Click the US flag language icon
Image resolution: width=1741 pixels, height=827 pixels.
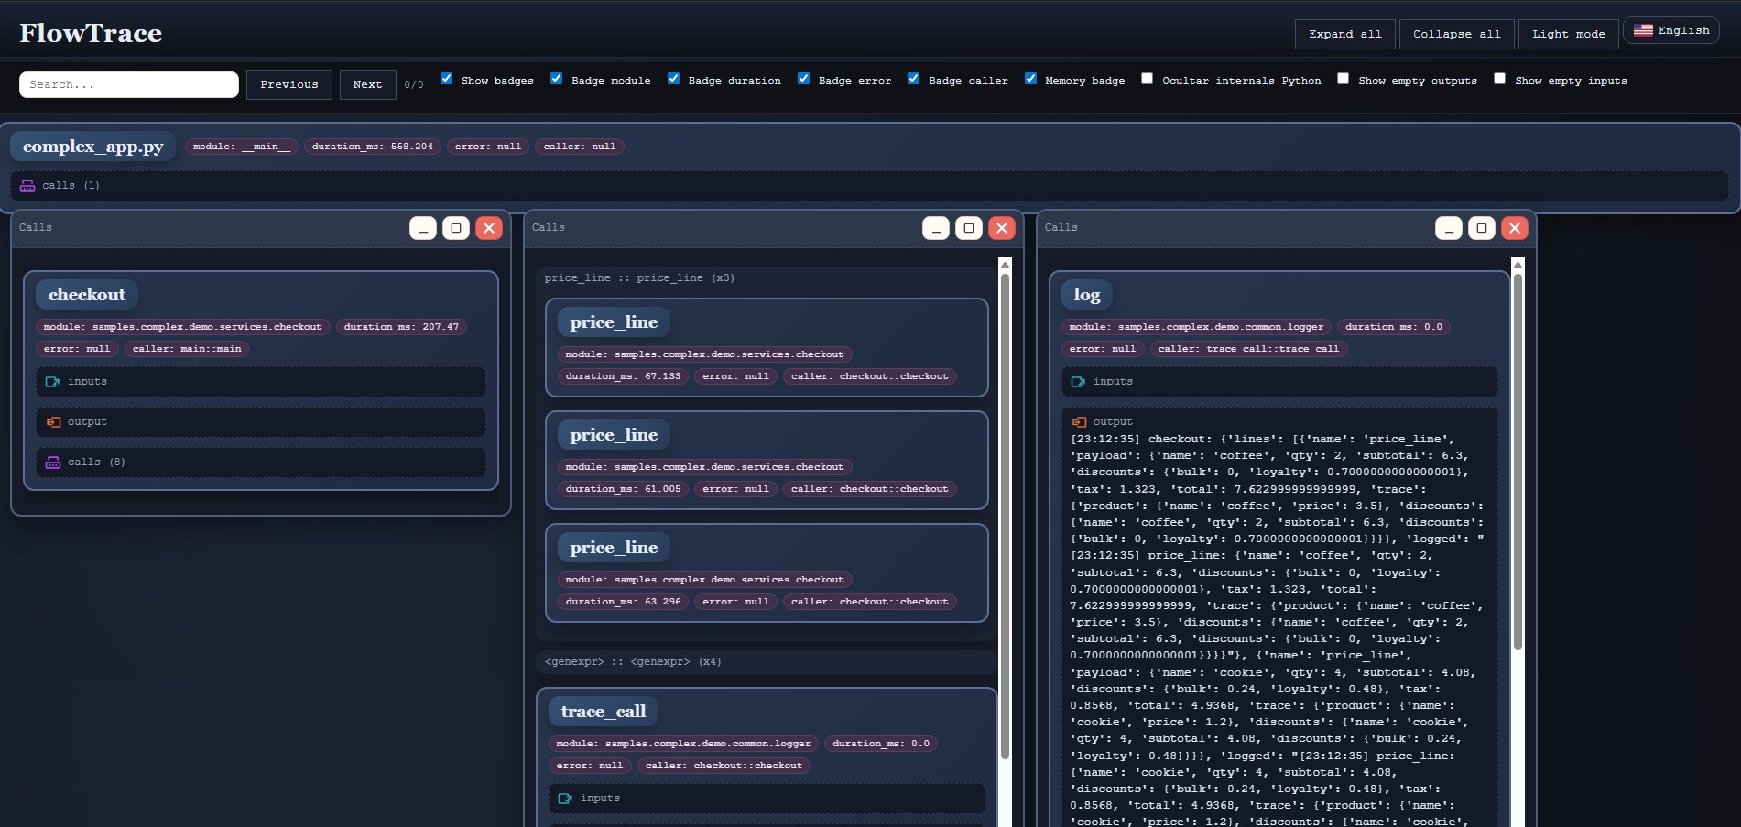pyautogui.click(x=1644, y=30)
